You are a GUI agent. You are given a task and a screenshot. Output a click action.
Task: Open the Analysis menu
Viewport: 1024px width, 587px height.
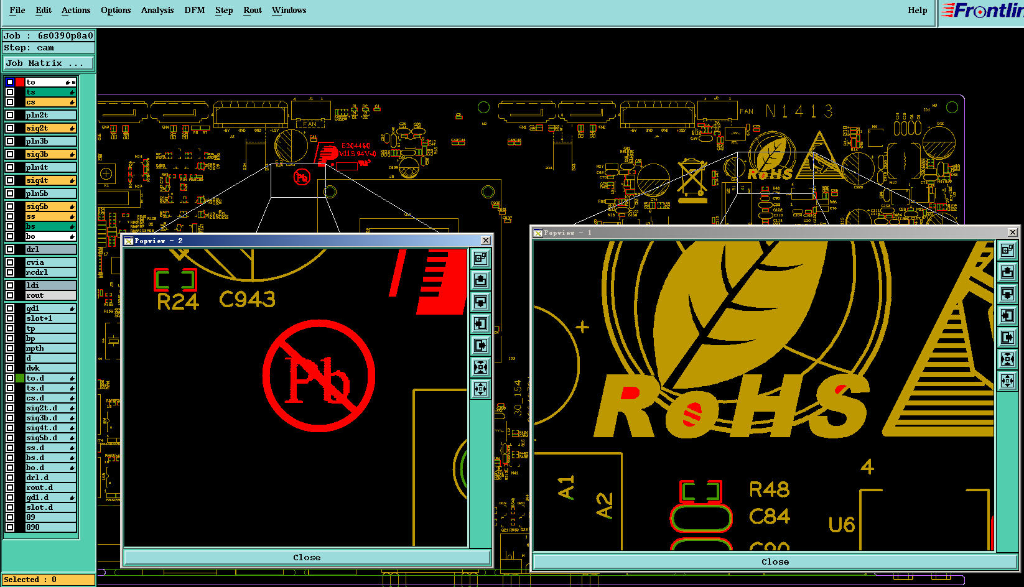(157, 11)
